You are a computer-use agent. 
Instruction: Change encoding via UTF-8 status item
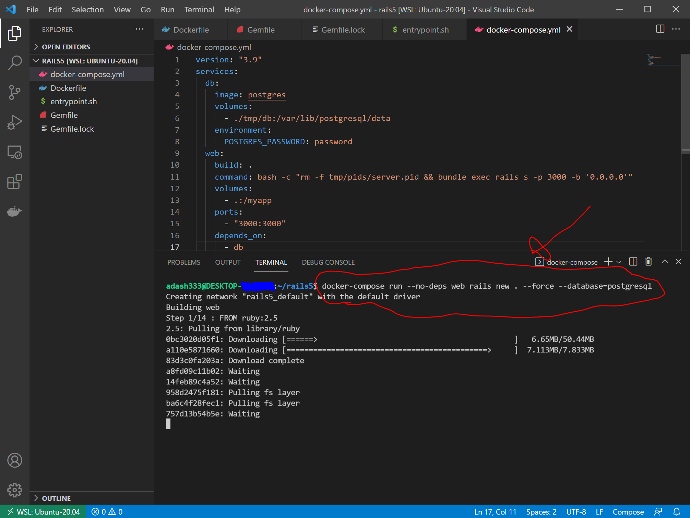point(576,511)
